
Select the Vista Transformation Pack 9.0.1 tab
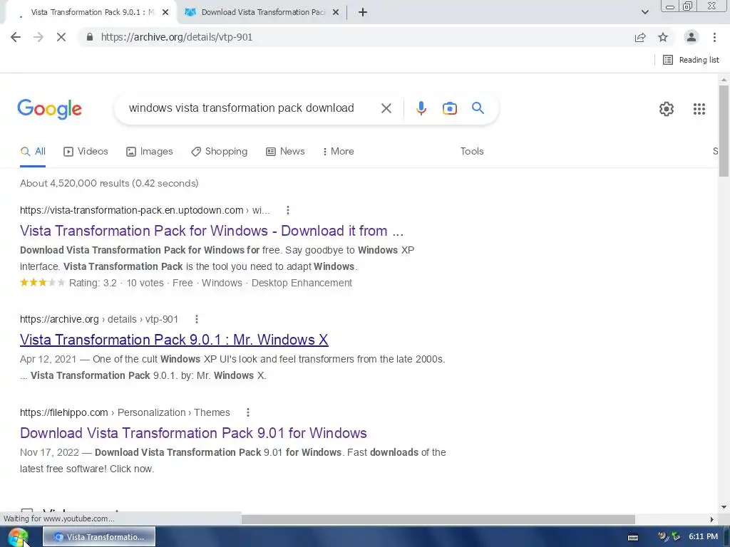[92, 13]
